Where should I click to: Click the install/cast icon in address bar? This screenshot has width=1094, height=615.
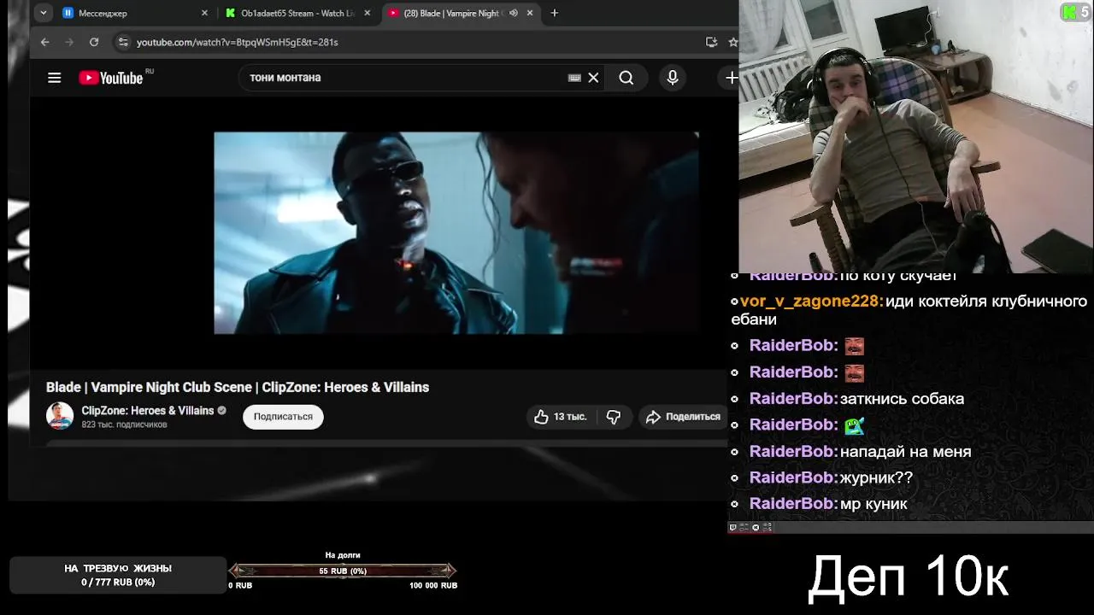pos(711,42)
